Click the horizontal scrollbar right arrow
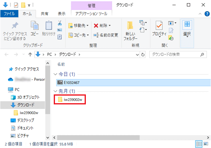The height and width of the screenshot is (148, 211). click(x=208, y=138)
